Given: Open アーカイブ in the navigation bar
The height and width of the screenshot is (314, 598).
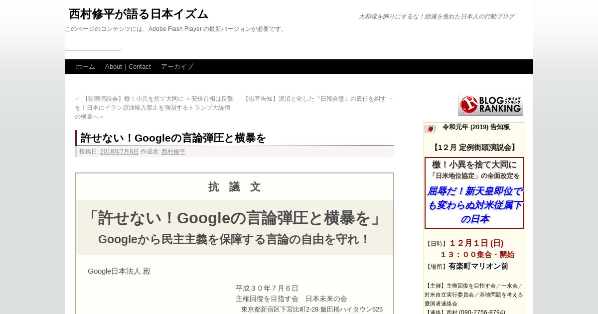Looking at the screenshot, I should (x=177, y=67).
